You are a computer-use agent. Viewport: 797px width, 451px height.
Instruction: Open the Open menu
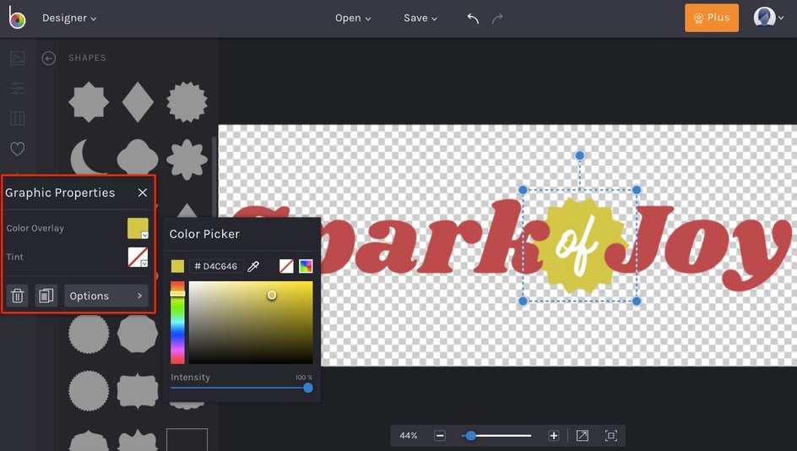353,18
